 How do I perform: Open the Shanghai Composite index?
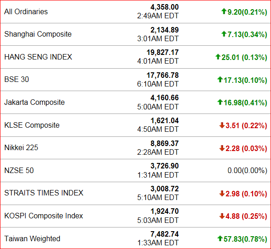tap(38, 34)
